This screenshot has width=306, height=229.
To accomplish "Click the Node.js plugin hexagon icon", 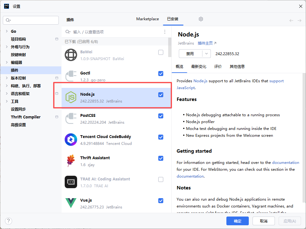I will [x=71, y=97].
